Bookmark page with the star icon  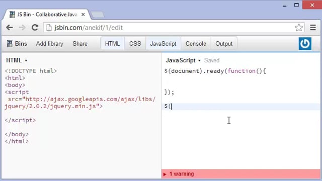[299, 28]
